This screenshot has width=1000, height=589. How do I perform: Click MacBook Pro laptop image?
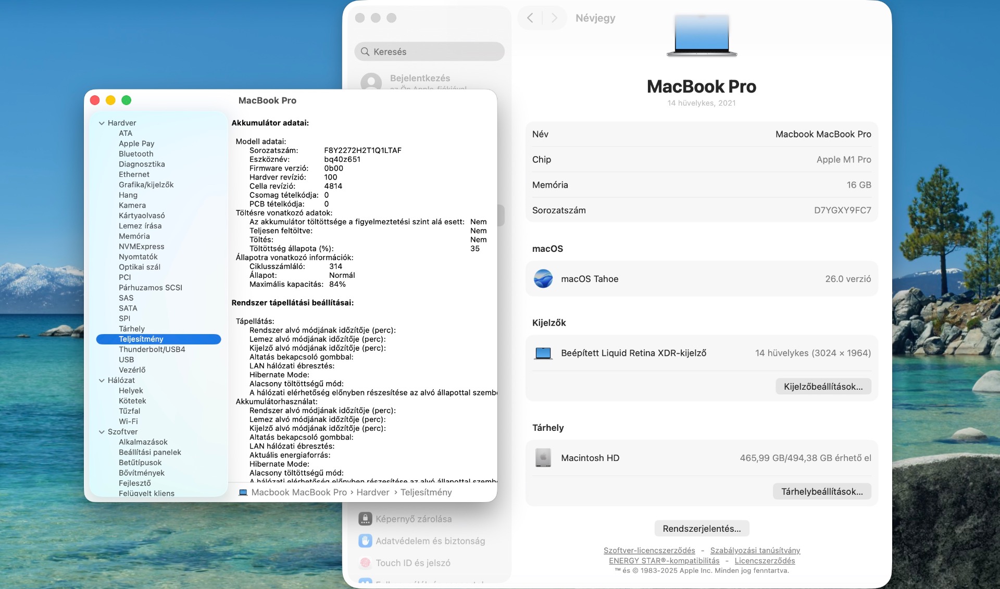click(x=702, y=35)
